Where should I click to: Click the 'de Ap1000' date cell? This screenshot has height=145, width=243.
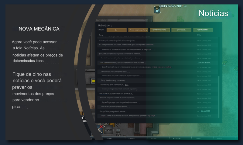pyautogui.click(x=205, y=111)
